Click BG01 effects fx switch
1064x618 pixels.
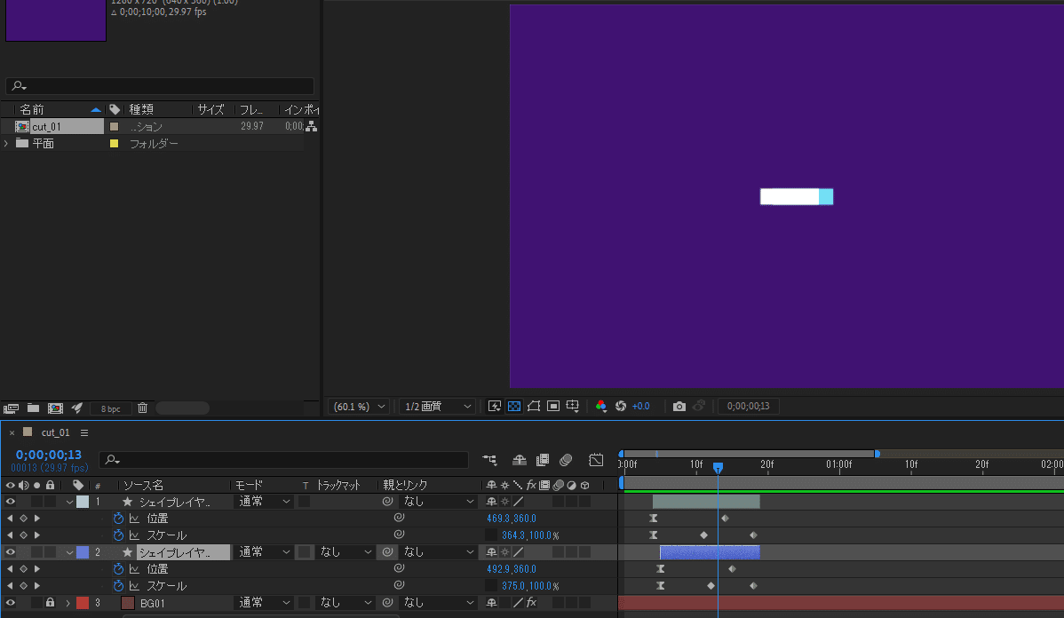531,602
